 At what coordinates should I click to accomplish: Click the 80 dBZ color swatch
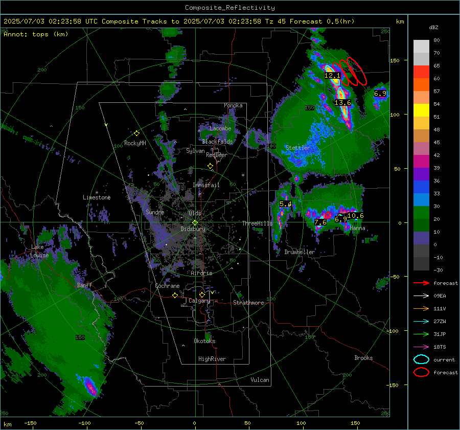point(421,46)
